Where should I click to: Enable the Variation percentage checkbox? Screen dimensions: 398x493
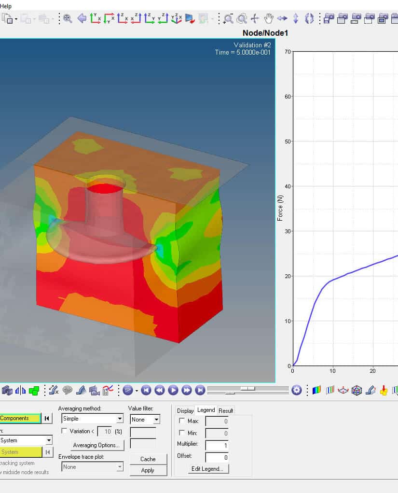(x=65, y=431)
